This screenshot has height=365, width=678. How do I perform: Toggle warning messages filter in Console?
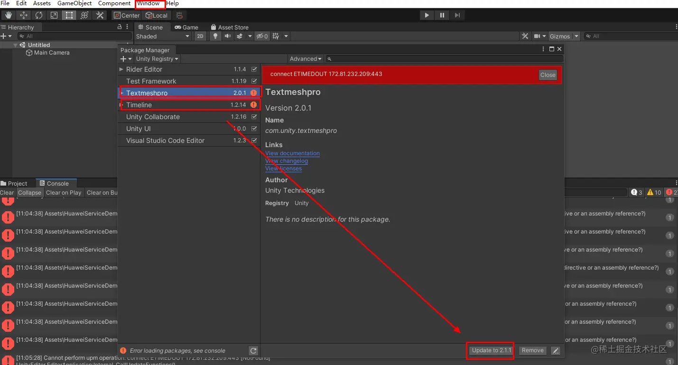654,192
